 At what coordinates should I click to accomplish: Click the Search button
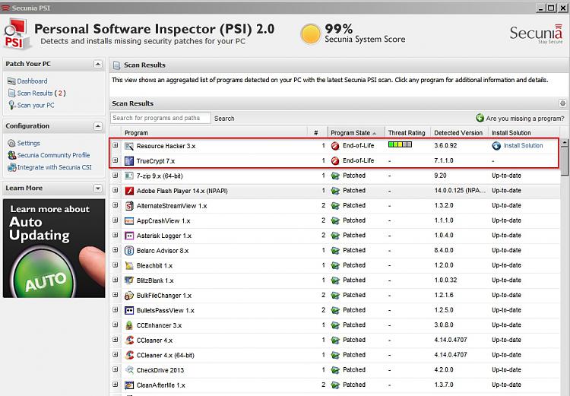click(224, 119)
